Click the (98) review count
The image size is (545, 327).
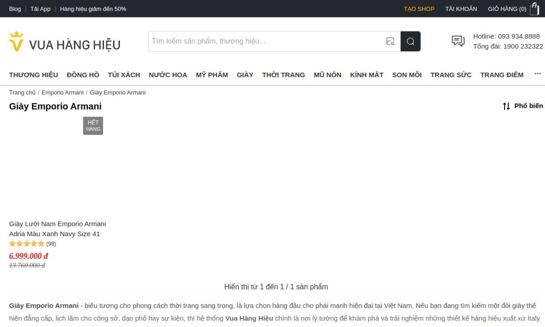(51, 244)
